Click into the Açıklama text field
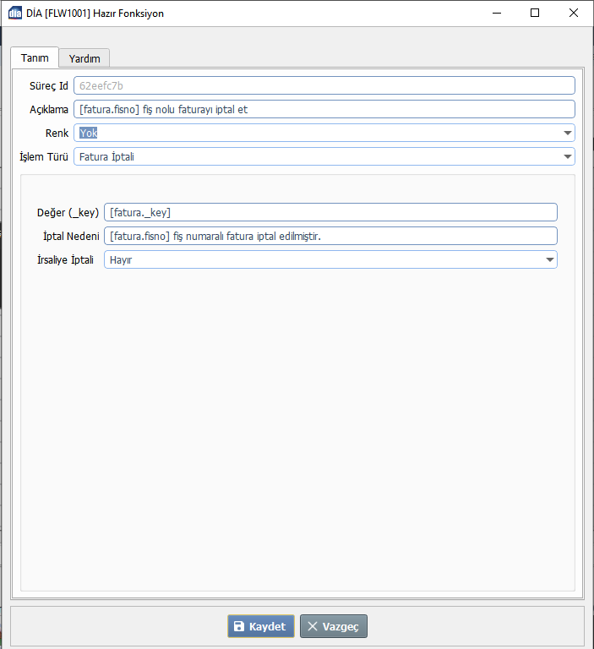Screen dimensions: 594x649 324,109
